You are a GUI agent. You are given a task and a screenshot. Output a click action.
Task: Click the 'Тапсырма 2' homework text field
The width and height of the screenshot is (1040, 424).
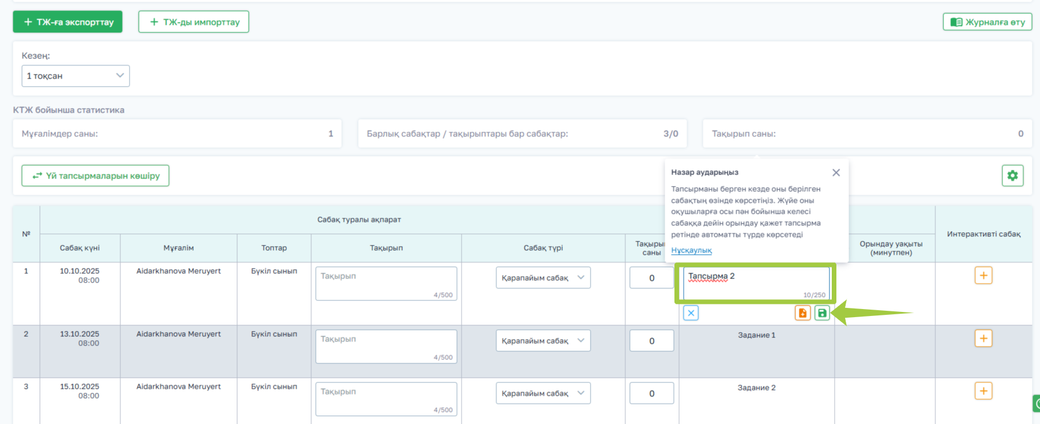click(755, 283)
